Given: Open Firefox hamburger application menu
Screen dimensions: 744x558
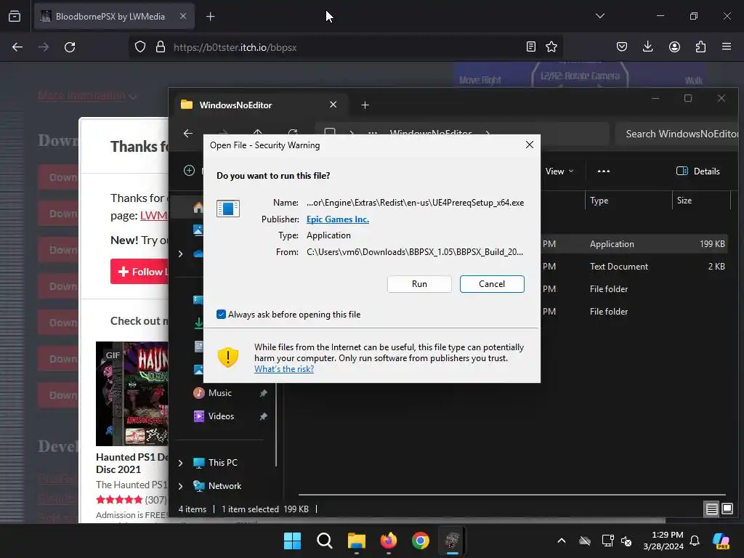Looking at the screenshot, I should (727, 46).
